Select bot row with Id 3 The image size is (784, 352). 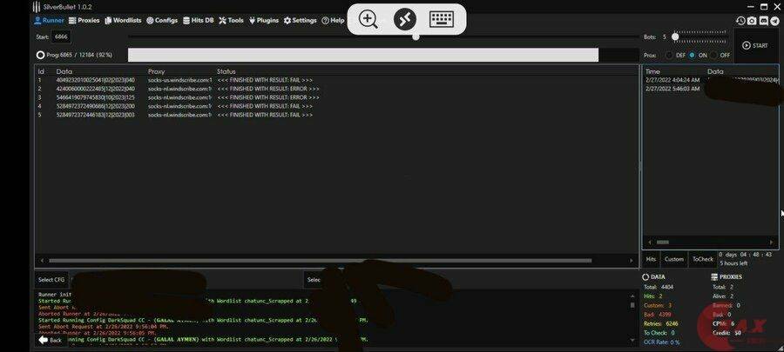pos(336,97)
